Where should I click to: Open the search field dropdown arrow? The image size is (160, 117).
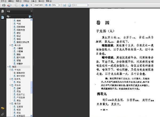coord(88,5)
